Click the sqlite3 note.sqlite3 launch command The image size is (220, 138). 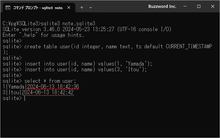pos(68,24)
